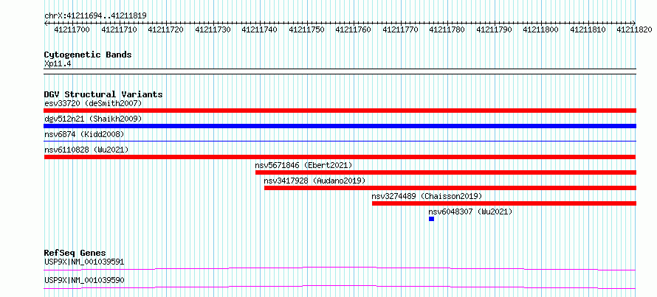Viewport: 657px width, 297px height.
Task: Click ruler position 41211700
Action: [x=72, y=29]
